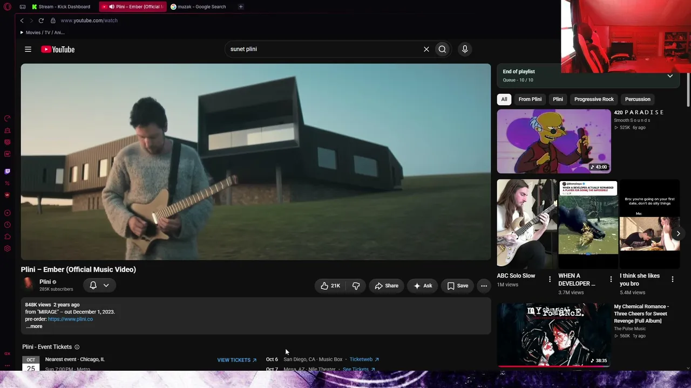Expand Movies / TV / Ani... bookmark folder
This screenshot has width=691, height=388.
42,32
